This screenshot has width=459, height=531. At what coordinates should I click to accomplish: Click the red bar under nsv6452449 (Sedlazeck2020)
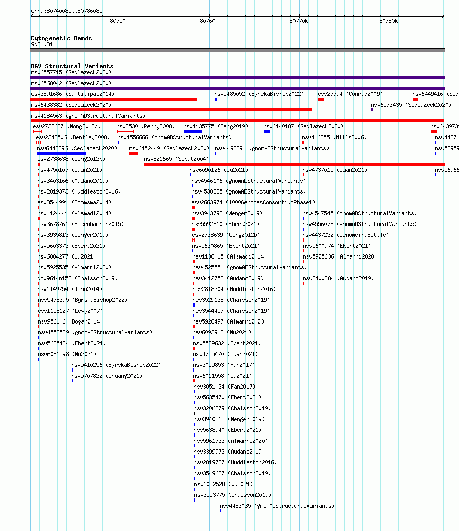134,153
